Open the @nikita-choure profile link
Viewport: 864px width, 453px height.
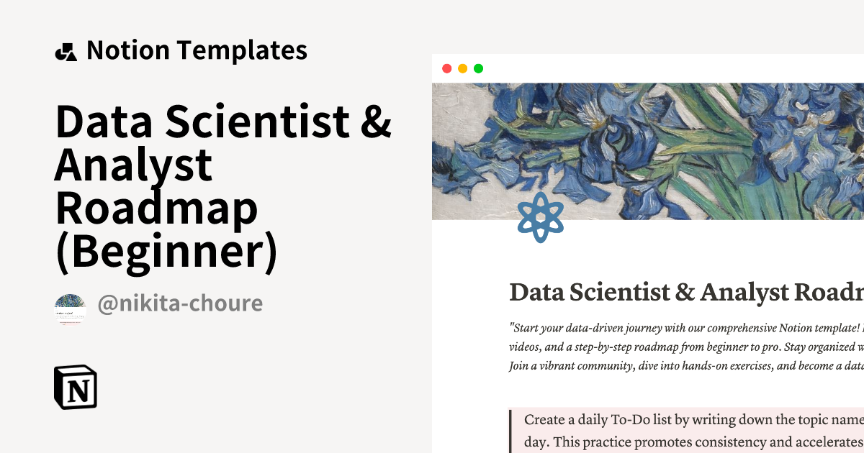click(181, 304)
